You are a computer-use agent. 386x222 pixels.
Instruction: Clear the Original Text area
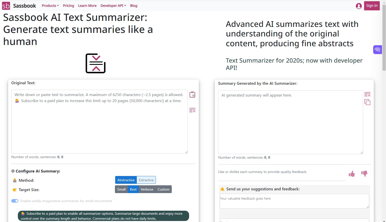click(192, 110)
